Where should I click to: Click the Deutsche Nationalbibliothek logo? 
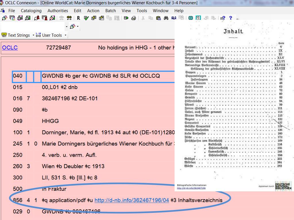tap(283, 186)
